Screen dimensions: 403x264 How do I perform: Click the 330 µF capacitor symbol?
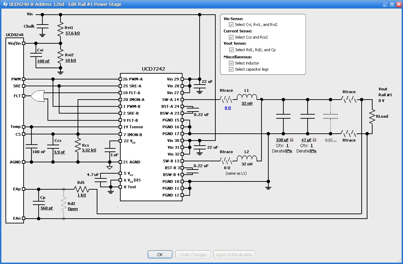pyautogui.click(x=283, y=116)
